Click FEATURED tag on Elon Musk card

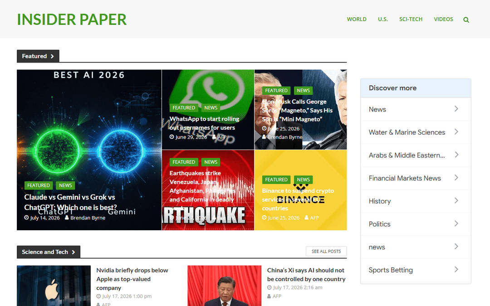276,91
